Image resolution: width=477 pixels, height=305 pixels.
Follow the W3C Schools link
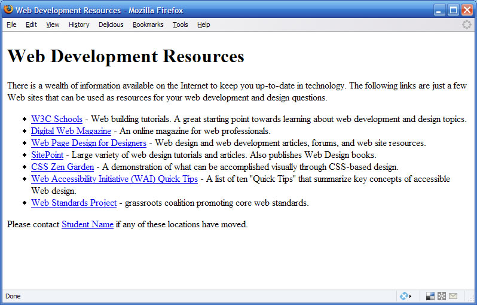(57, 119)
